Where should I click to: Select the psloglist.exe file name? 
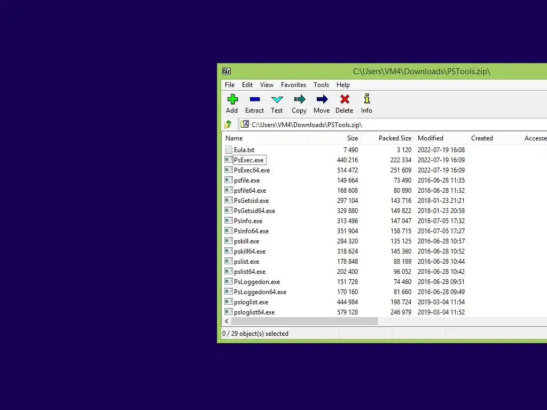point(251,302)
